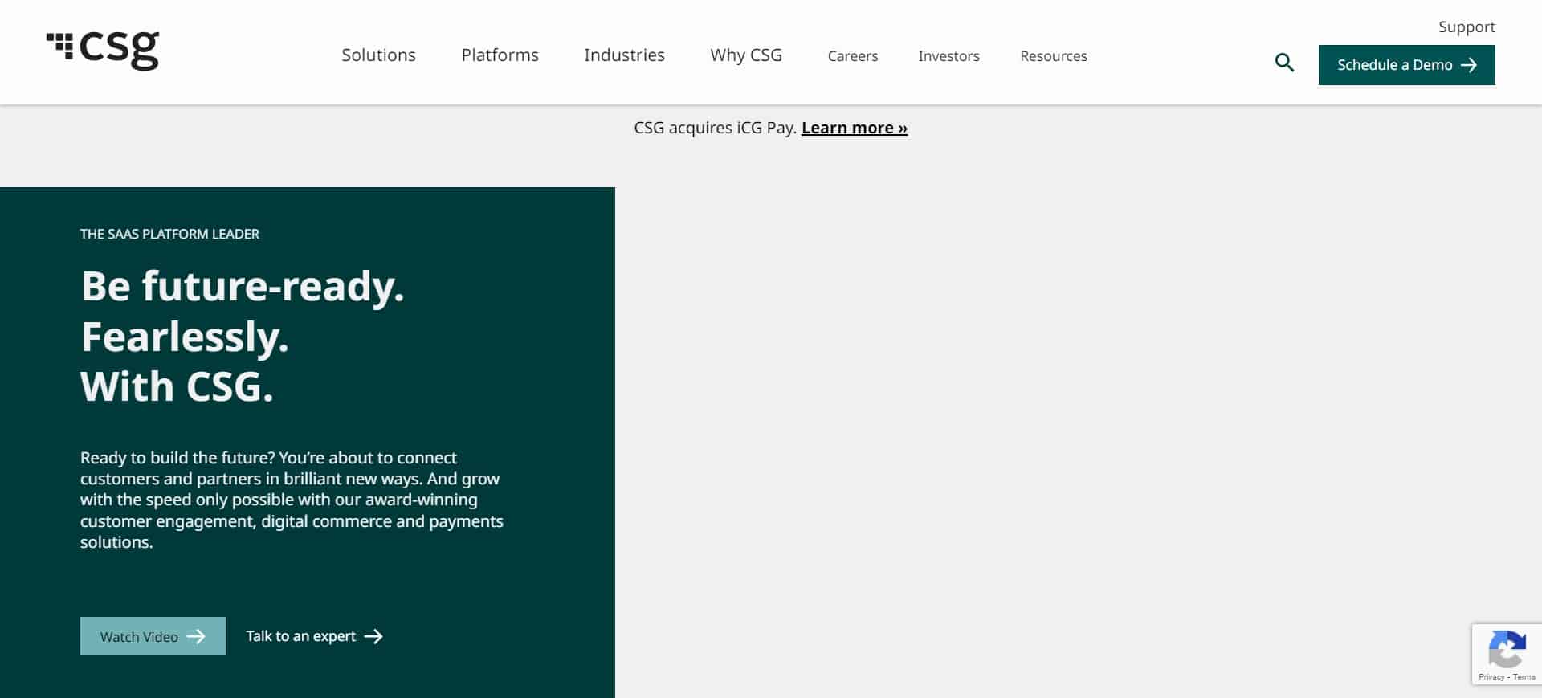1542x698 pixels.
Task: Open the reCAPTCHA Terms link
Action: [x=1524, y=677]
